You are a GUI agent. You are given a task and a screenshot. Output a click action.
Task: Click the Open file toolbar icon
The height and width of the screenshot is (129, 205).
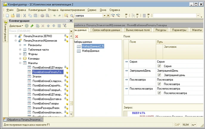tap(13, 15)
